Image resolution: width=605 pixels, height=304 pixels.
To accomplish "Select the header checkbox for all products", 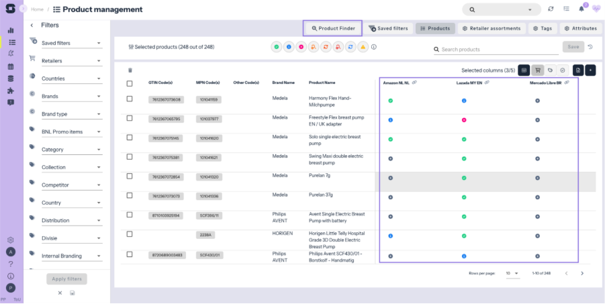I will [x=130, y=83].
